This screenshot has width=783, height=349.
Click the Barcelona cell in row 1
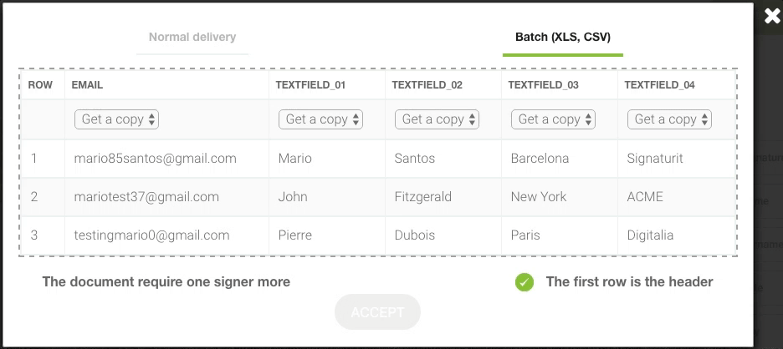pos(560,159)
